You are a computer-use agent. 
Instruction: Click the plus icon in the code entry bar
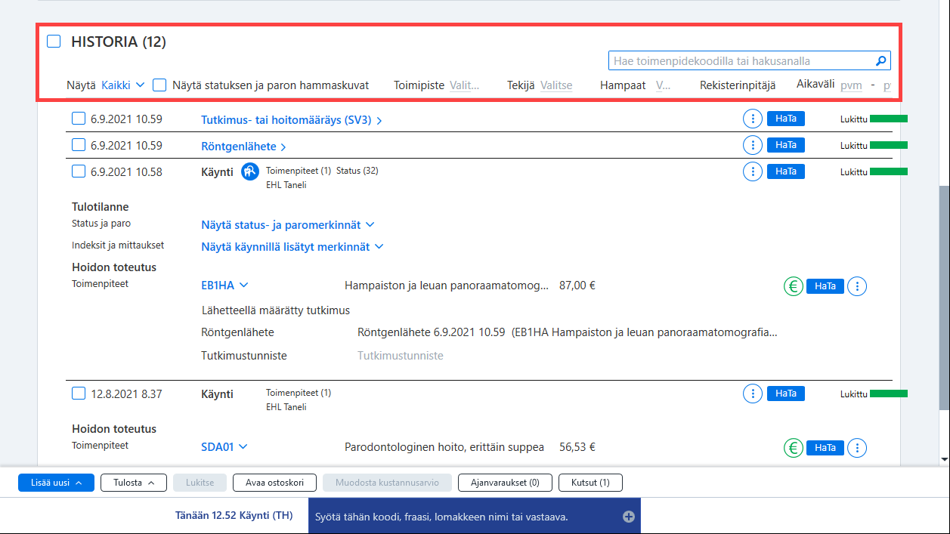point(628,517)
